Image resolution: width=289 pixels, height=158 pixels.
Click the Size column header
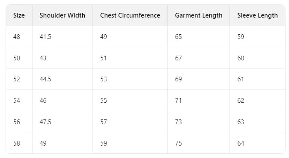click(x=19, y=15)
